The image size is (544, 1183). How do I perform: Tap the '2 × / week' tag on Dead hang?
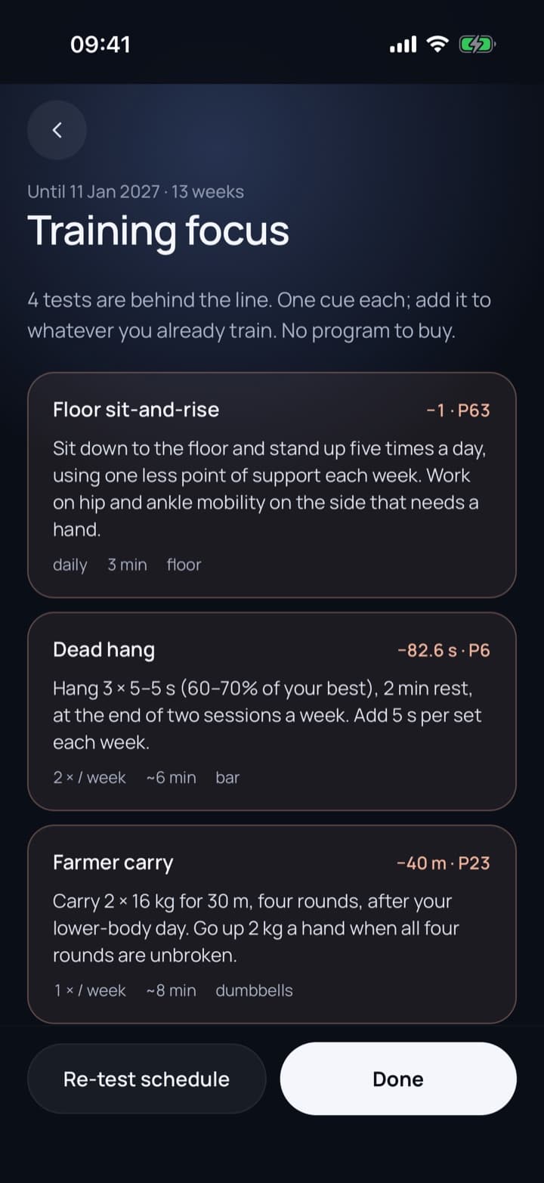(89, 777)
